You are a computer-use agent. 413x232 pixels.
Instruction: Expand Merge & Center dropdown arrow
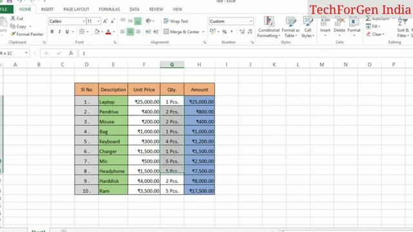pos(203,32)
